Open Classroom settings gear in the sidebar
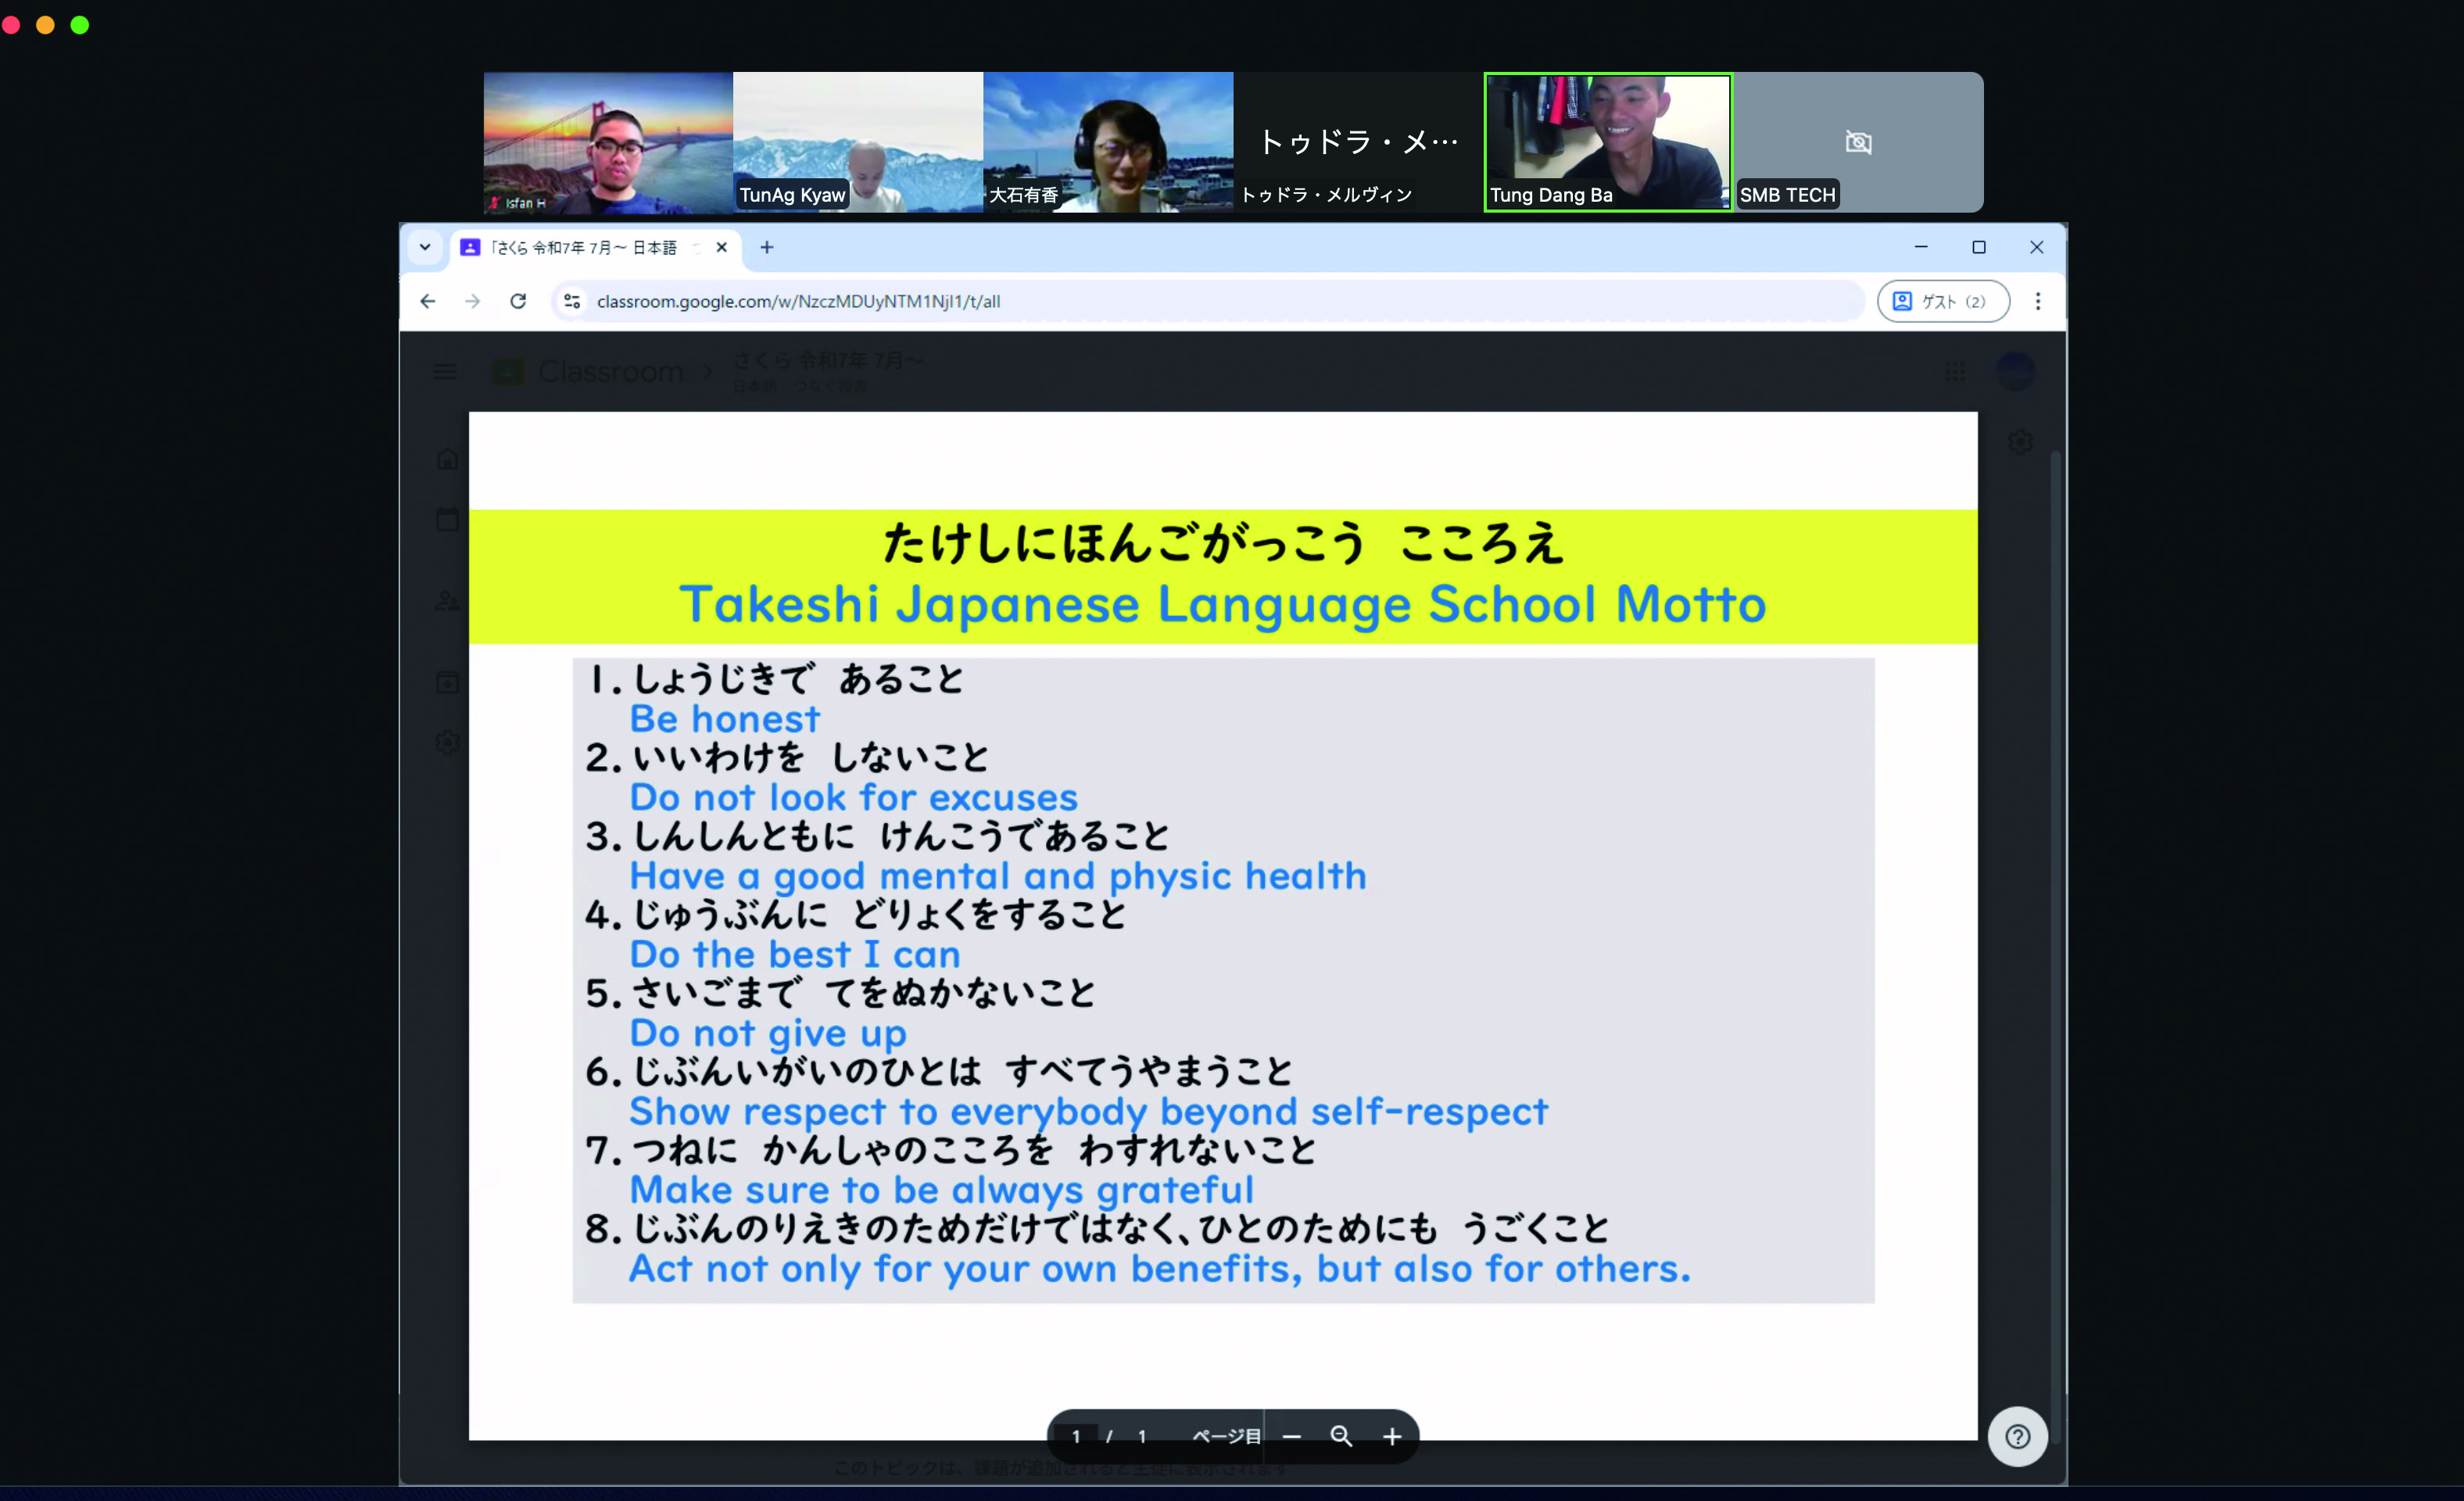Screen dimensions: 2464x1501 click(x=447, y=742)
